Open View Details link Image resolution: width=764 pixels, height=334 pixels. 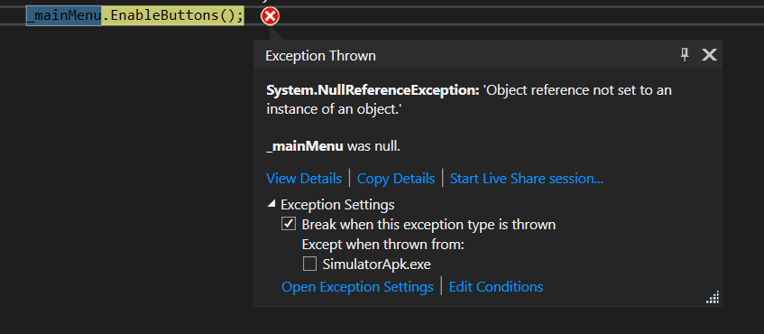[x=304, y=179]
